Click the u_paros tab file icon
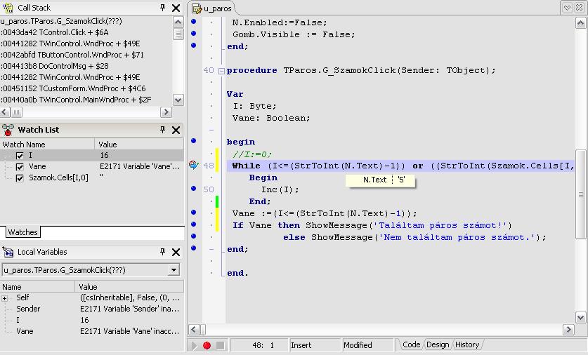This screenshot has height=355, width=588. pos(197,8)
